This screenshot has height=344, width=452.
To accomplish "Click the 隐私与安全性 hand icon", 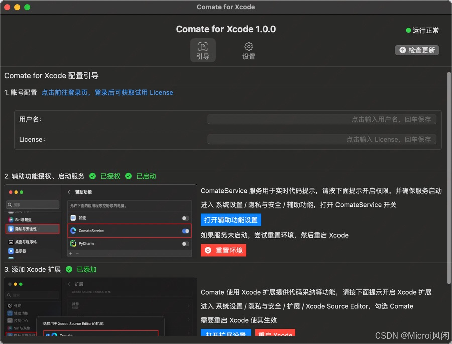I will tap(11, 229).
